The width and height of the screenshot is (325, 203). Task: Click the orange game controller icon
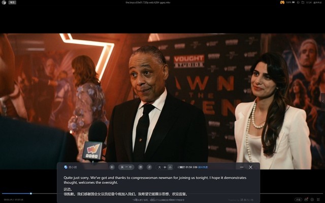click(x=282, y=3)
